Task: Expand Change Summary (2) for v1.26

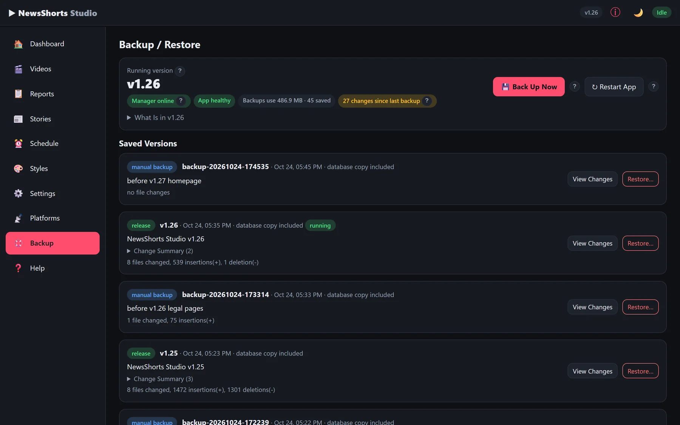Action: click(160, 251)
